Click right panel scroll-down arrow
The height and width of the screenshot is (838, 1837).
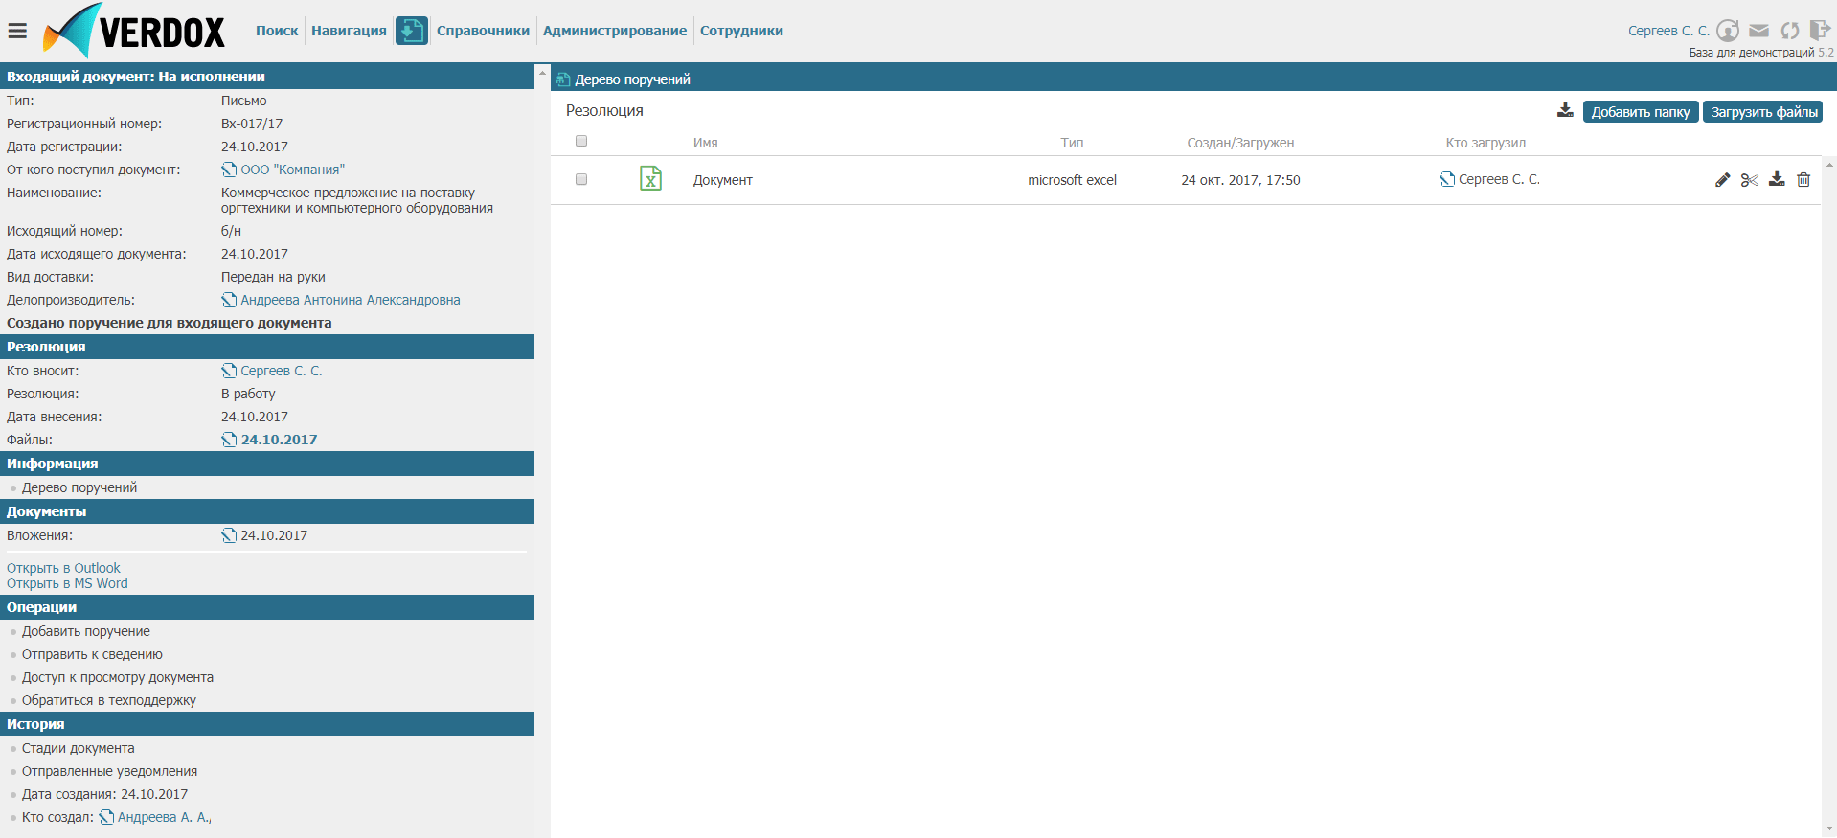(1829, 828)
